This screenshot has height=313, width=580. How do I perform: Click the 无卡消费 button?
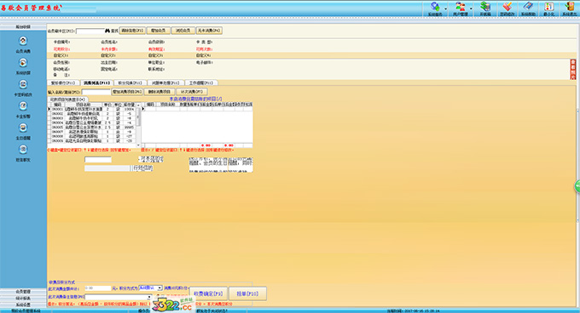(209, 31)
